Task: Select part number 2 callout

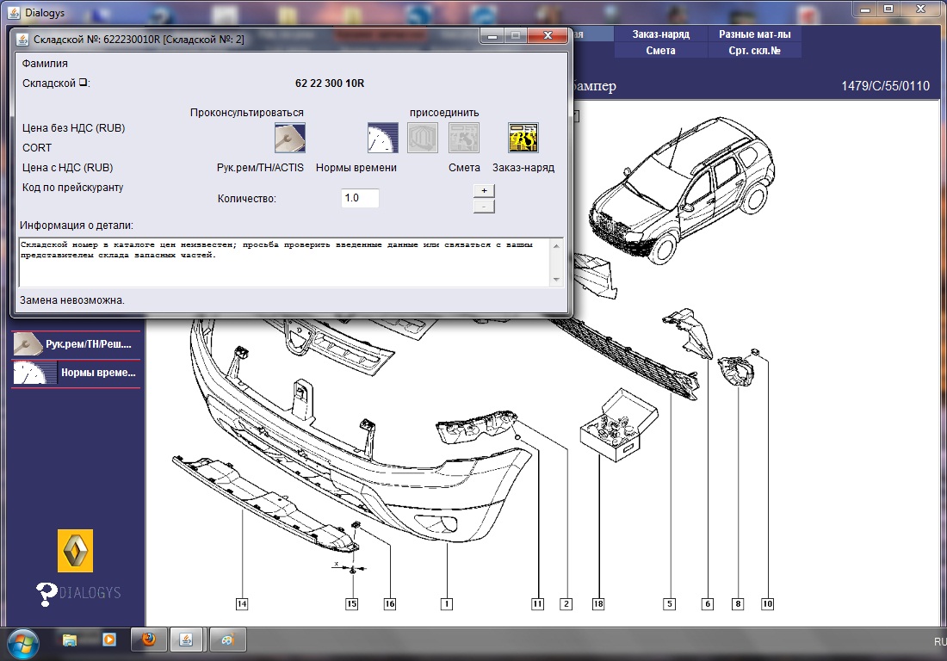Action: [566, 603]
